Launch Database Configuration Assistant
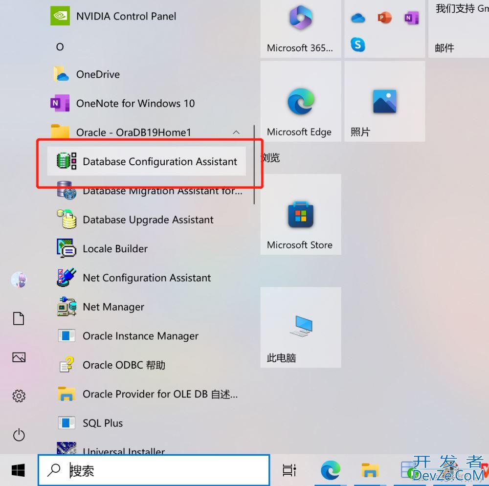489x486 pixels. coord(147,161)
